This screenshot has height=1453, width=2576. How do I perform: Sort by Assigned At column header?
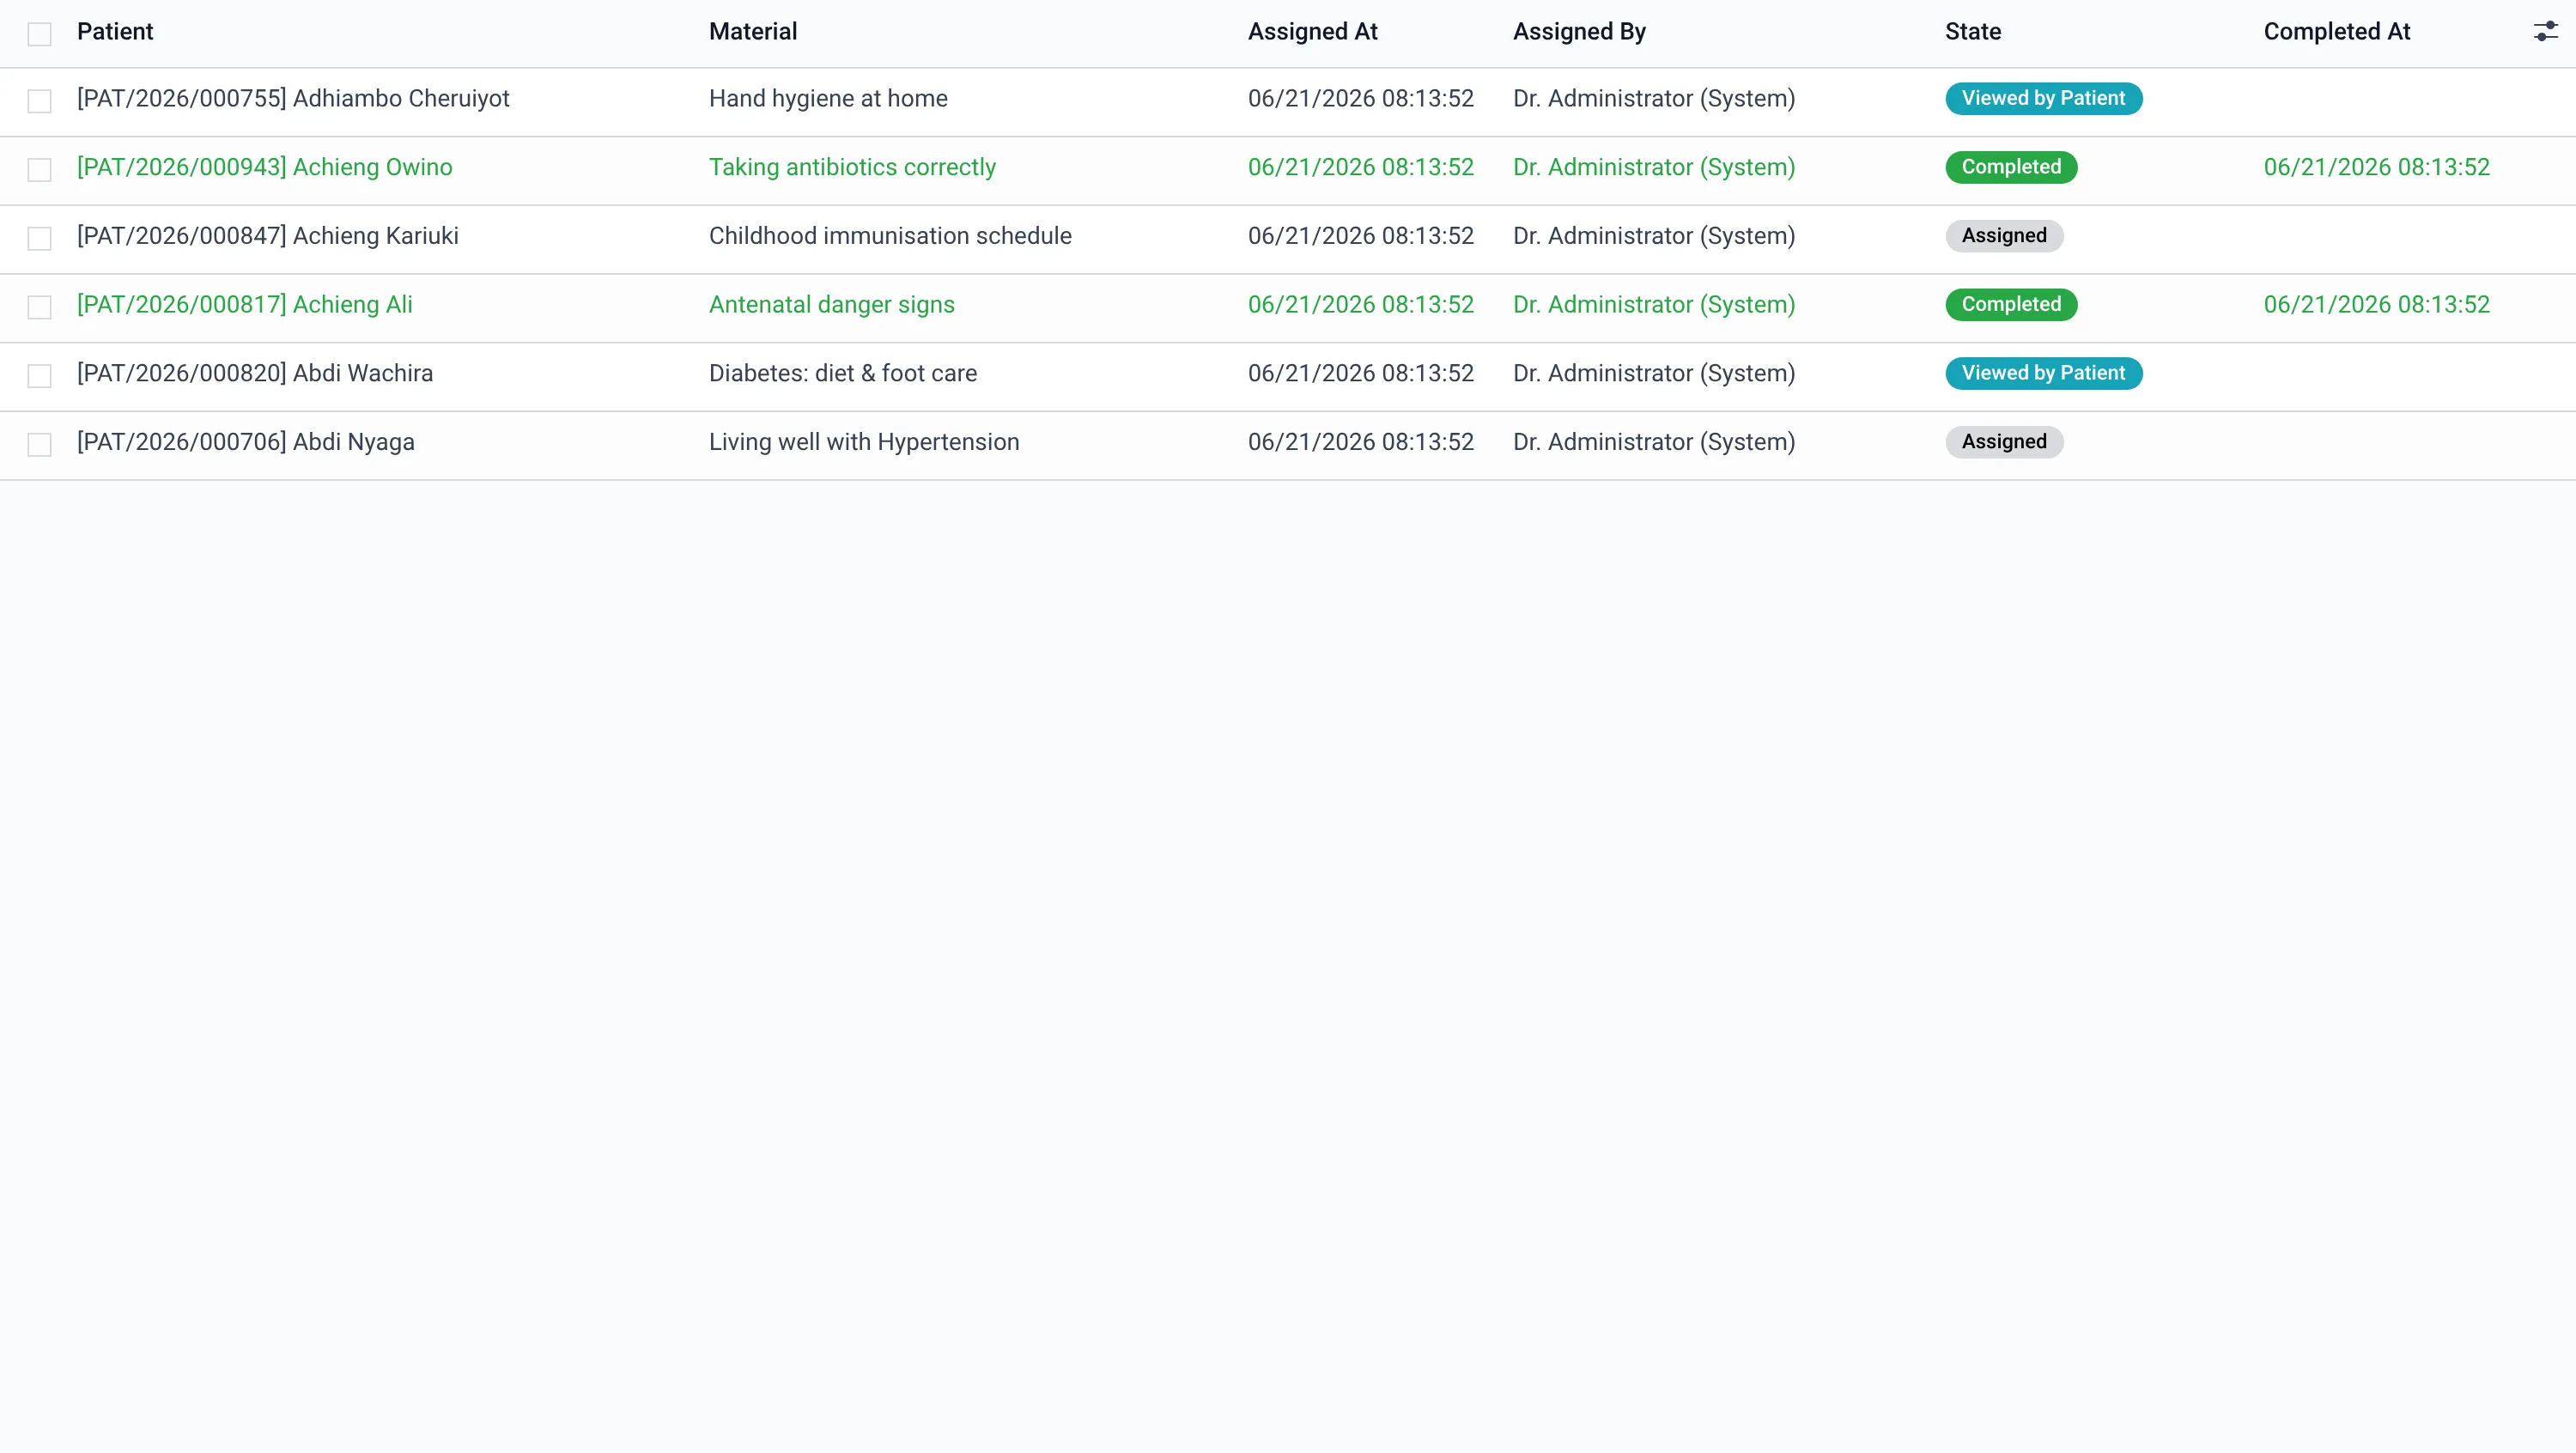pyautogui.click(x=1313, y=31)
